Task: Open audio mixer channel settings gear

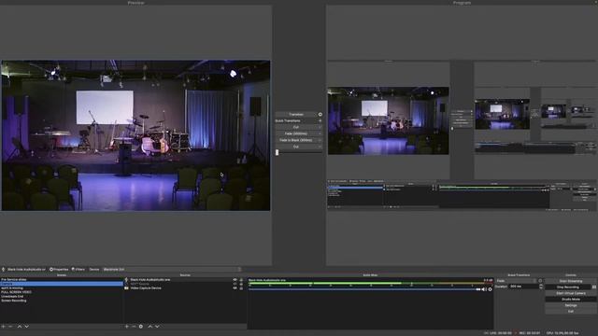Action: coord(490,289)
